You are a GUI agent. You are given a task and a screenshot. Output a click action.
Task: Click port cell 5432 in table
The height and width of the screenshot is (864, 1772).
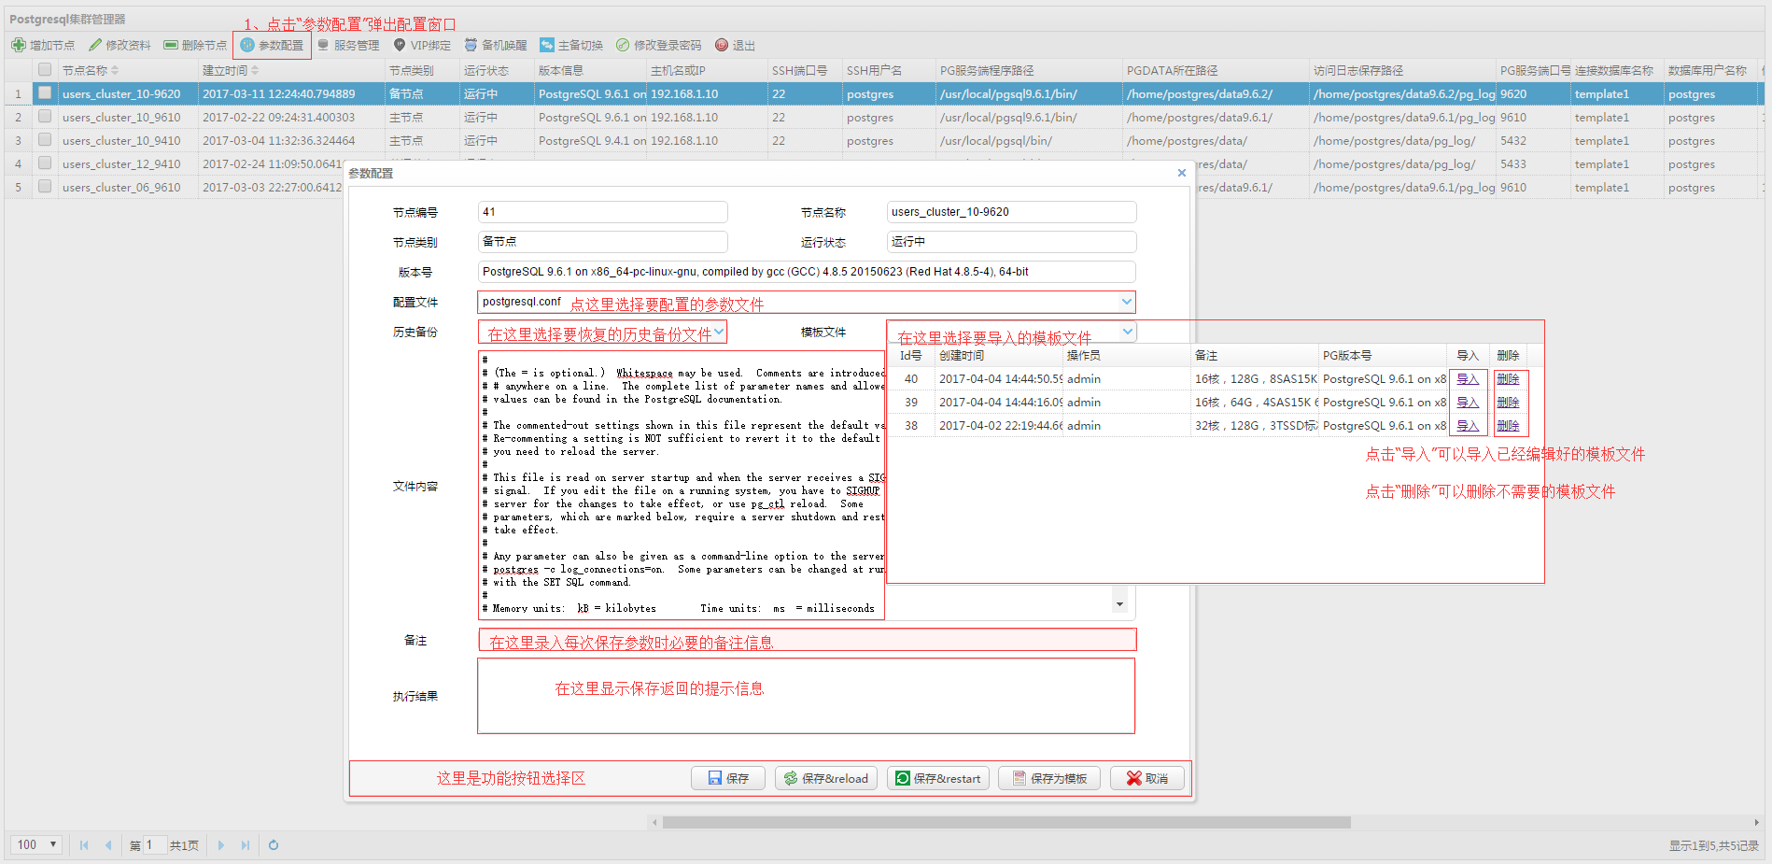(x=1532, y=140)
